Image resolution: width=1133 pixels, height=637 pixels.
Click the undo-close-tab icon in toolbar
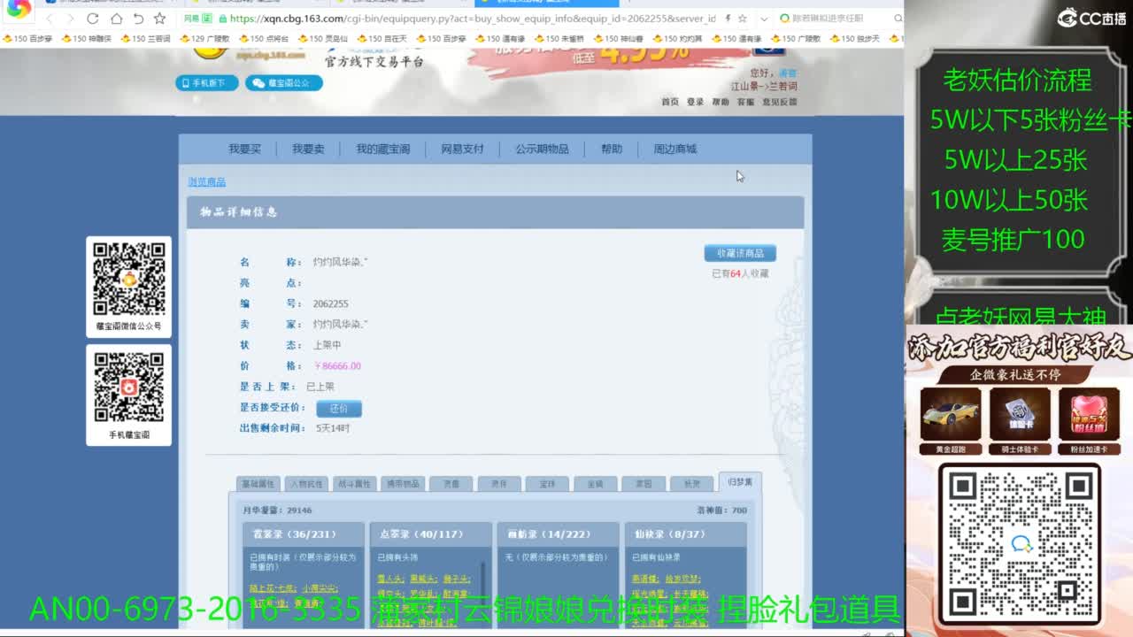(x=138, y=19)
